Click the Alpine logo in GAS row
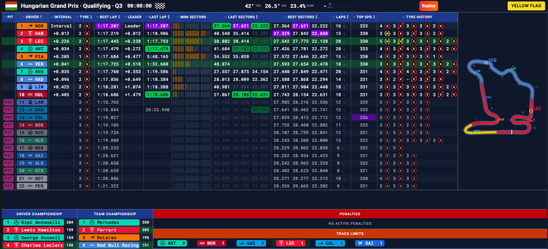Screen dimensions: 548x249 pos(30,110)
